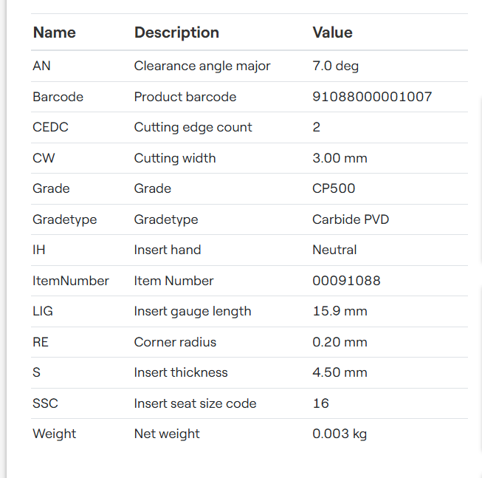Click the Description column header
482x478 pixels.
click(x=176, y=33)
